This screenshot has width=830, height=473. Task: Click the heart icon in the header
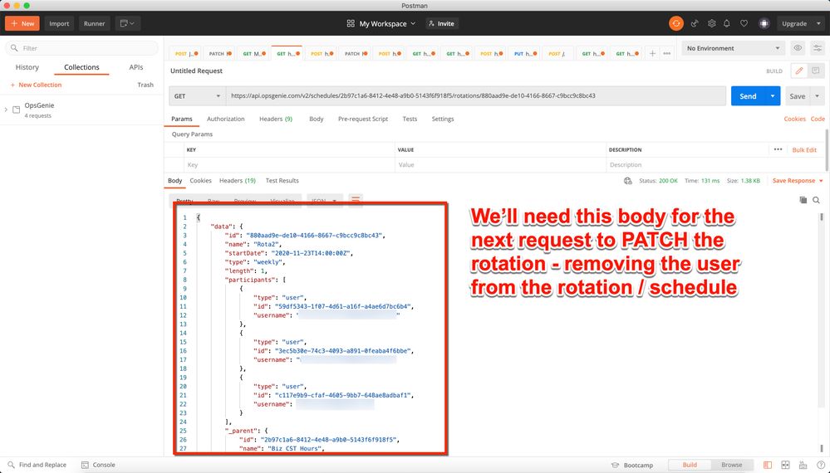pyautogui.click(x=744, y=23)
